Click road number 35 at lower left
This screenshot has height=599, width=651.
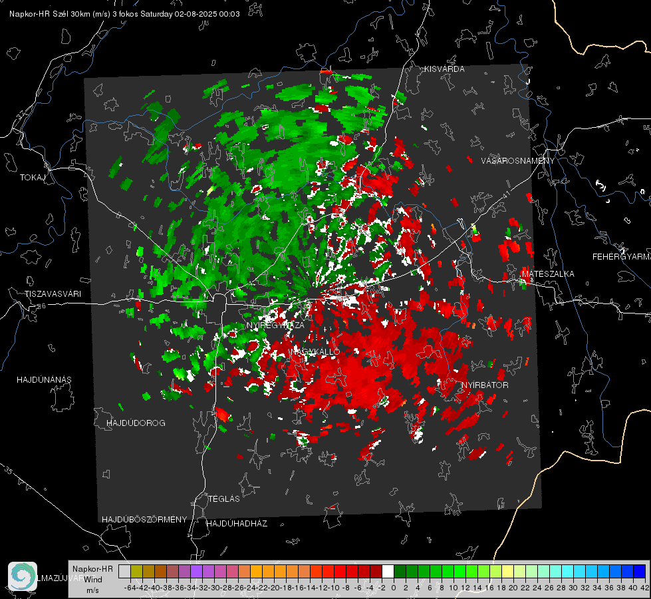pyautogui.click(x=9, y=471)
